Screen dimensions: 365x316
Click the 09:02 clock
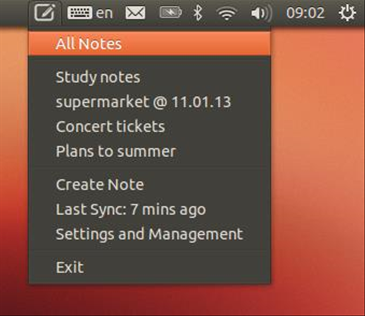point(305,13)
